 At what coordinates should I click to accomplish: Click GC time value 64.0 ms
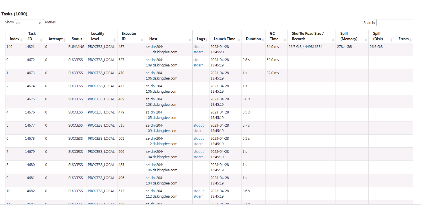click(x=273, y=47)
